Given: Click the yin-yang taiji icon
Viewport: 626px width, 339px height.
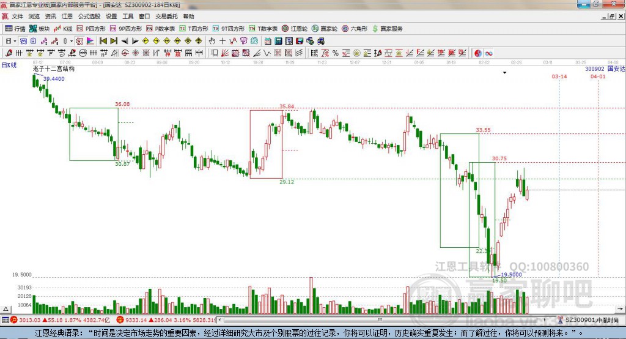Looking at the screenshot, I should 478,53.
